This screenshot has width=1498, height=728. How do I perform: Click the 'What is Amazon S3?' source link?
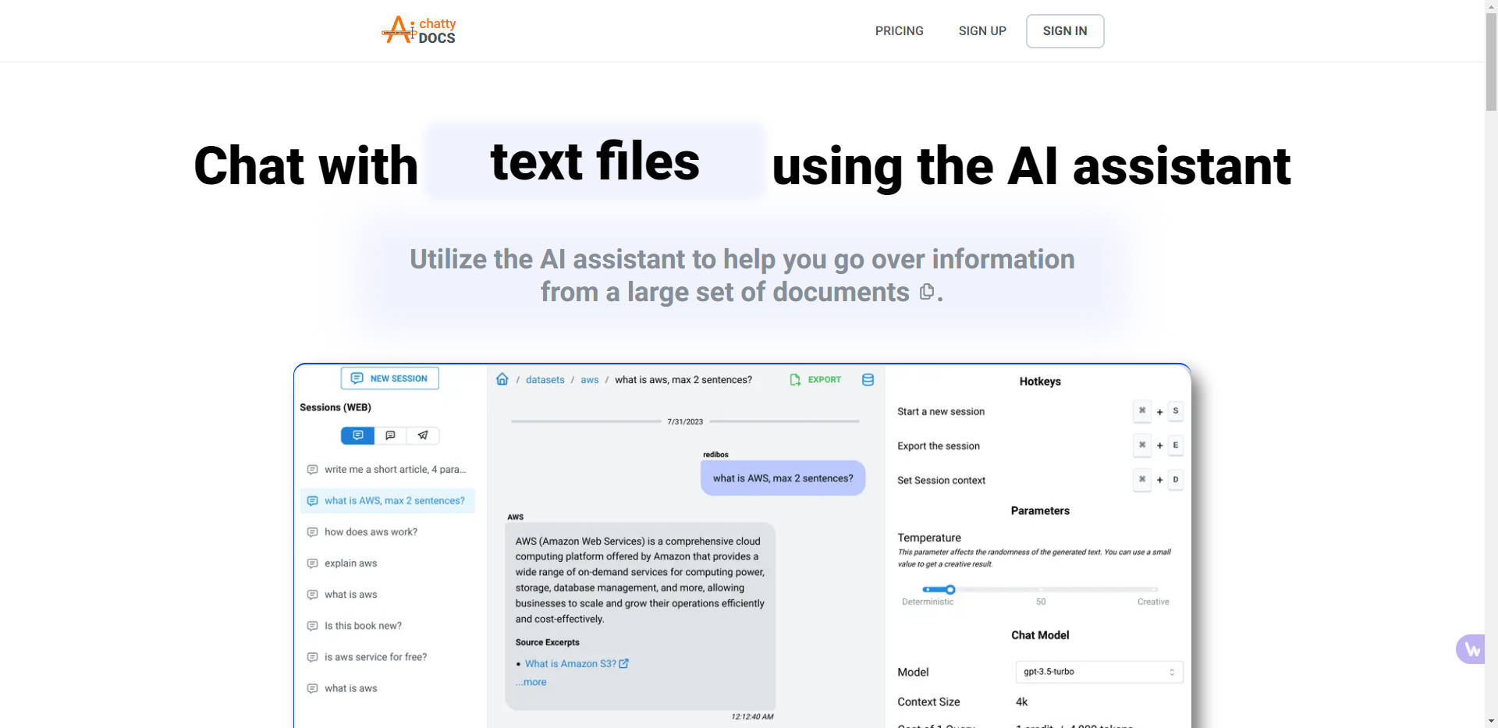pos(570,663)
